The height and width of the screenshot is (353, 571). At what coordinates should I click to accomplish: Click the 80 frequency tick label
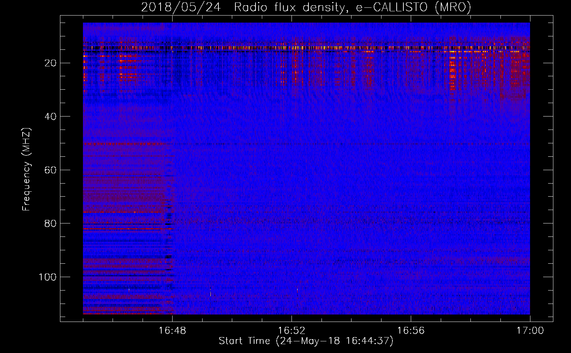(50, 223)
